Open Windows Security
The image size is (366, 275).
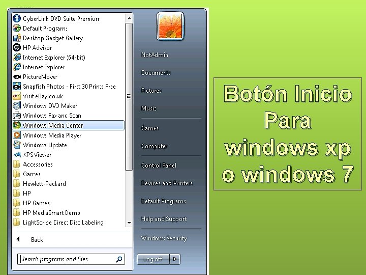[x=164, y=238]
